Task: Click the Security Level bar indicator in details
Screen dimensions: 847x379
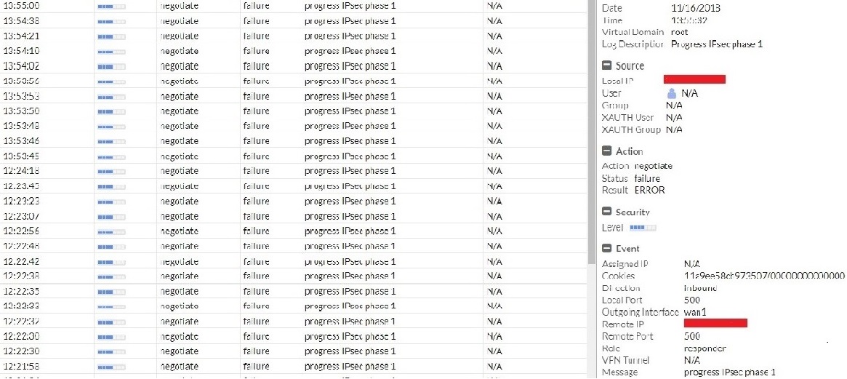Action: (643, 228)
